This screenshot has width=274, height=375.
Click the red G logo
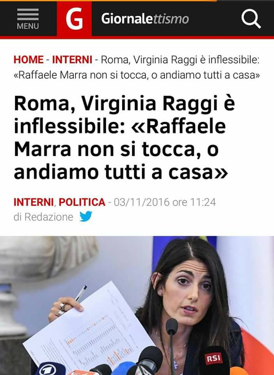point(74,19)
